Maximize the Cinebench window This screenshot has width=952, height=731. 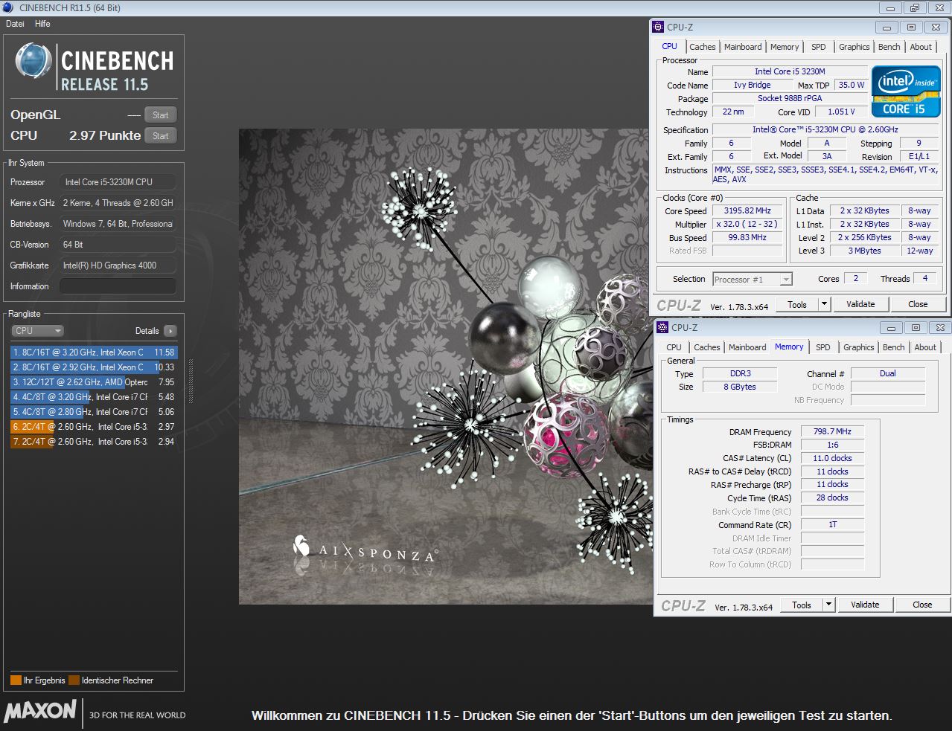point(914,8)
